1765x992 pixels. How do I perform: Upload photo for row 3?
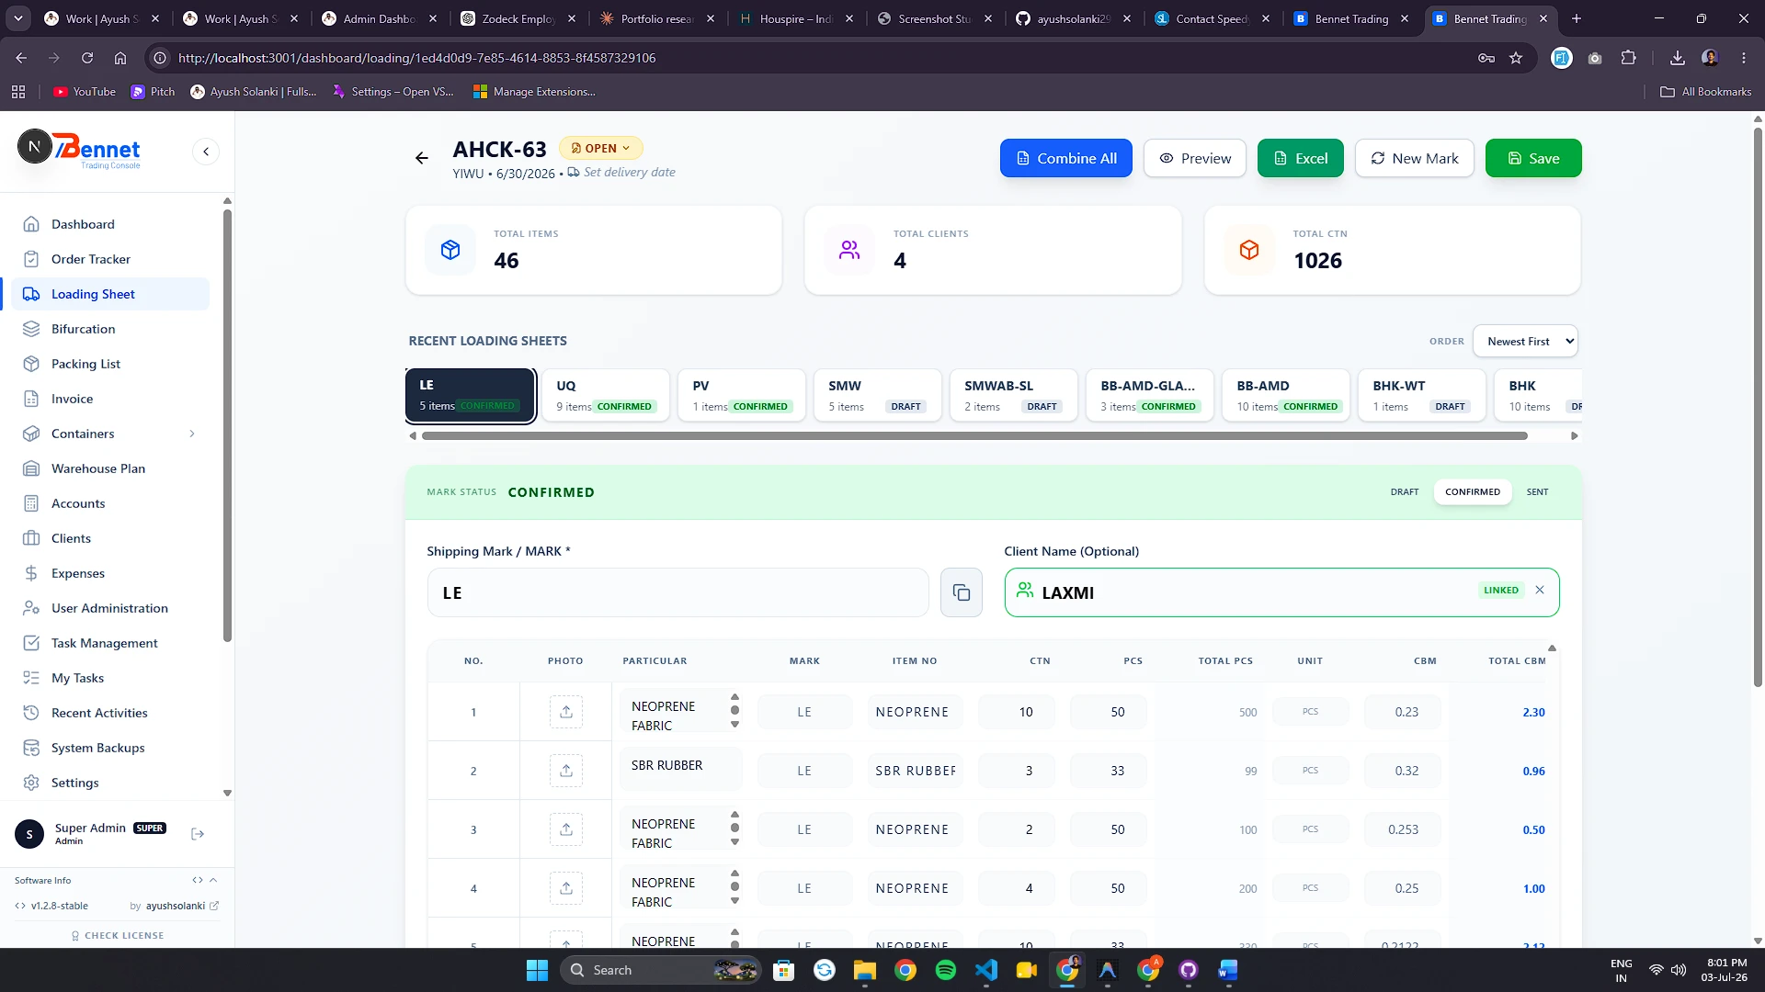click(x=566, y=829)
